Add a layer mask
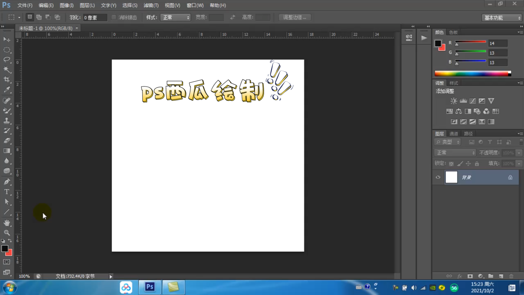 [470, 276]
